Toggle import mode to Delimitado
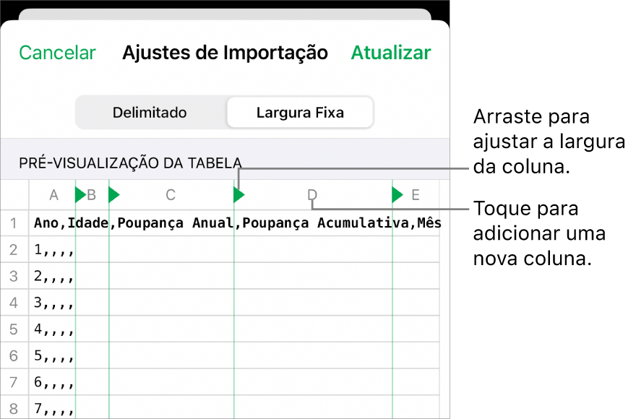Screen dimensions: 636x419 click(150, 112)
